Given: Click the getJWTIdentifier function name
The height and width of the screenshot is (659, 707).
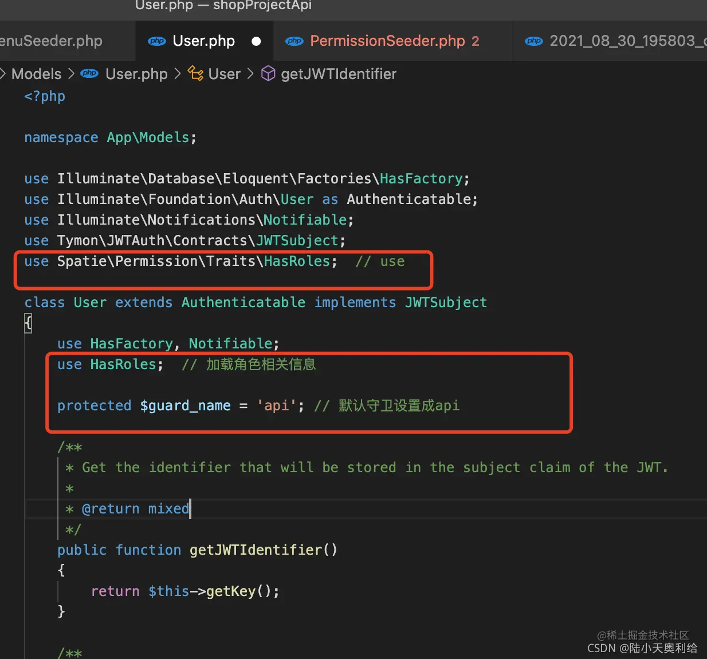Looking at the screenshot, I should click(x=256, y=550).
